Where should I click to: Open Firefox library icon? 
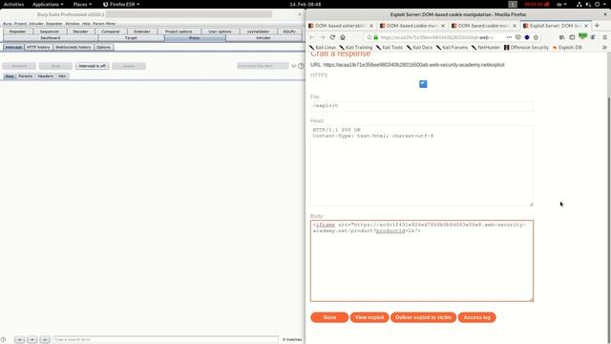coord(562,37)
